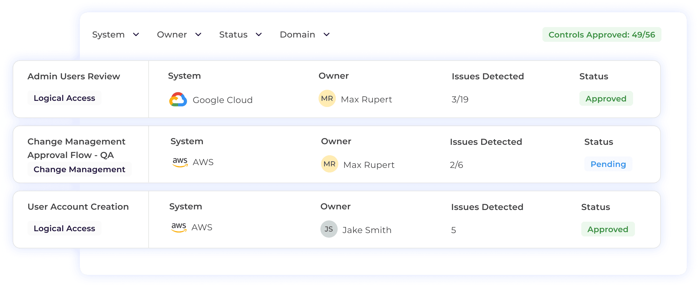
Task: Click Approved status in Admin Users Review row
Action: point(606,99)
